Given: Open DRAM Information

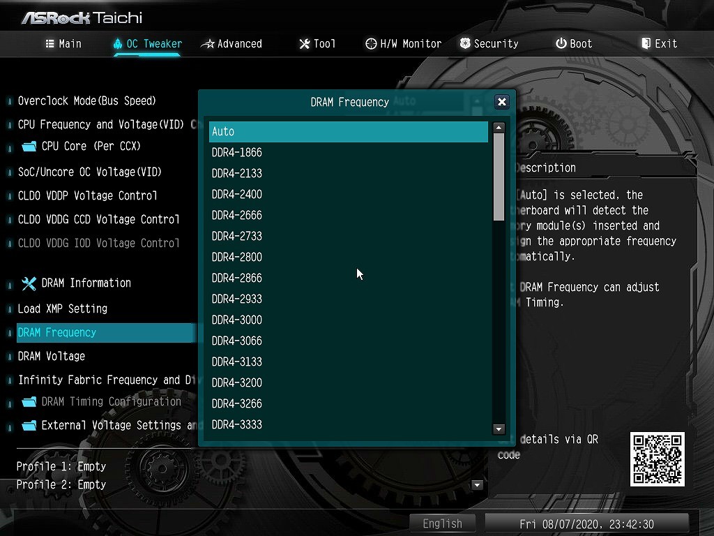Looking at the screenshot, I should point(86,283).
